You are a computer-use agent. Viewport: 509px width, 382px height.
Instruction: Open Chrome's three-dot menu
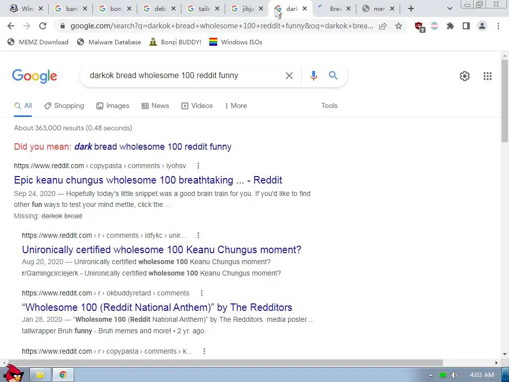coord(498,26)
